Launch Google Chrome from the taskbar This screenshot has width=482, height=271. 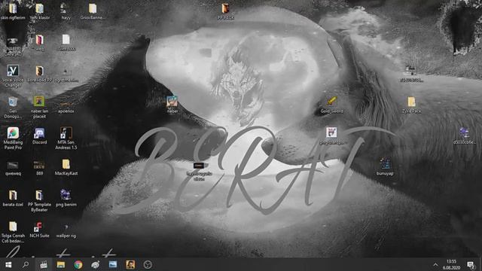coord(78,264)
